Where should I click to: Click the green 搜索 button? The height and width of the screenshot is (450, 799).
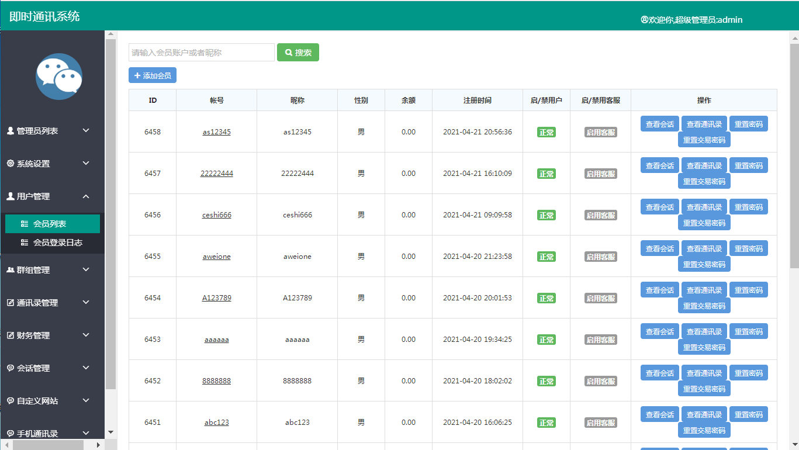coord(298,53)
